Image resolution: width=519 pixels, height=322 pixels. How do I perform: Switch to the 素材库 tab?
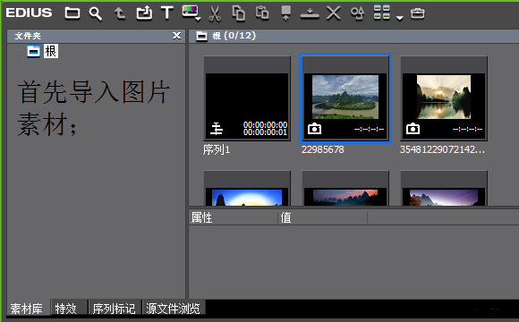tap(27, 309)
